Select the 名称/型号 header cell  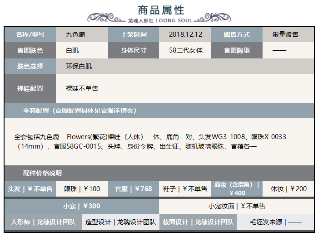(x=30, y=34)
